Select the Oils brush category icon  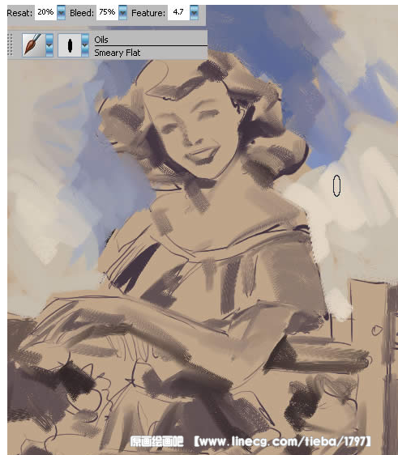tap(34, 45)
